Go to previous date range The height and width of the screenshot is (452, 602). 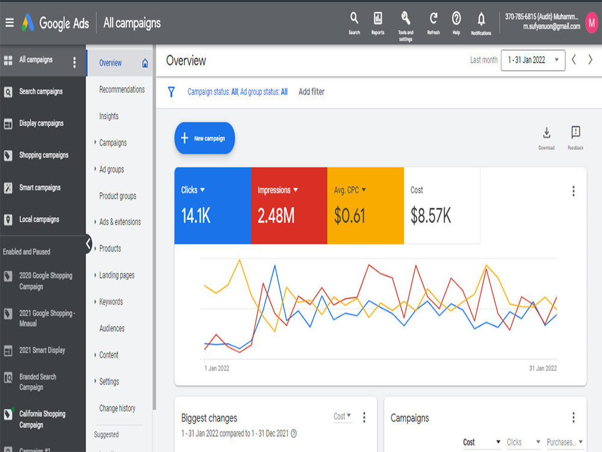[574, 60]
